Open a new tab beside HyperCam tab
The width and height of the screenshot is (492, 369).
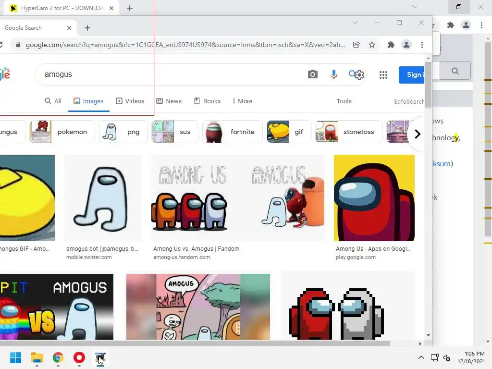130,8
